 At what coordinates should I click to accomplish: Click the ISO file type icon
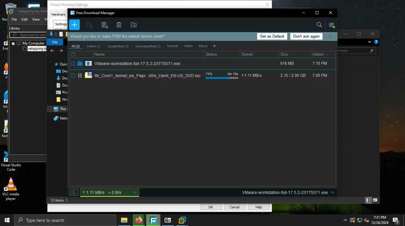point(89,75)
